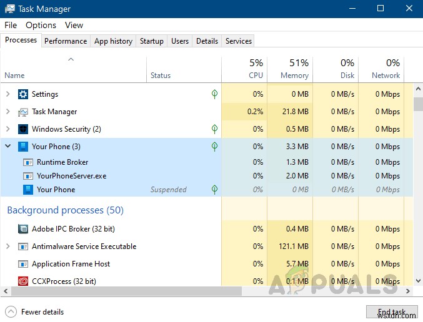
Task: Select the YourPhoneServer.exe process row
Action: tap(71, 176)
